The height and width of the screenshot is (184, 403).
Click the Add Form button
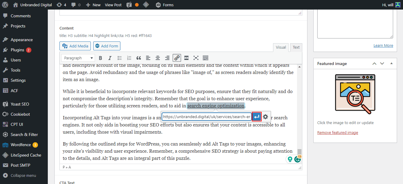click(107, 46)
